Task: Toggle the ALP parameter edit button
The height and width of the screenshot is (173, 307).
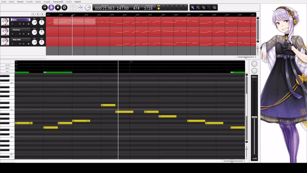Action: (x=185, y=7)
